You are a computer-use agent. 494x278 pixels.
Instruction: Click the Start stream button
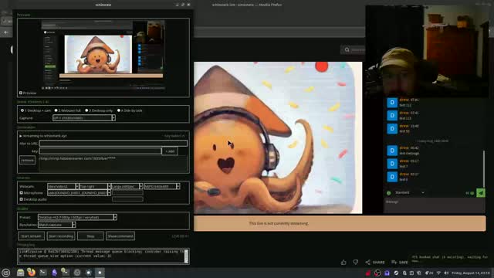(31, 236)
